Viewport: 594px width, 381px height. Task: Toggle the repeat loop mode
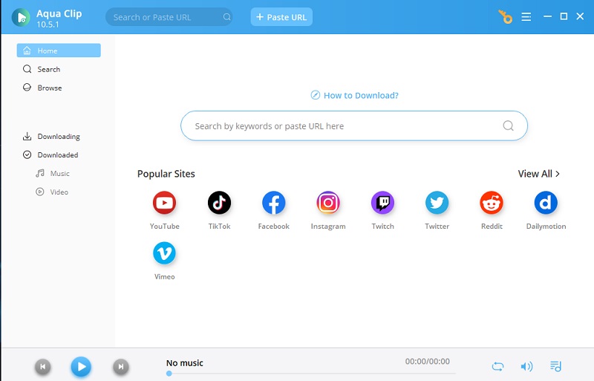click(497, 366)
